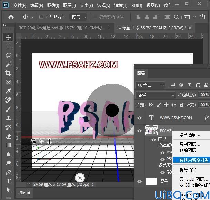The image size is (210, 200).
Task: Select the Brush tool
Action: (8, 109)
